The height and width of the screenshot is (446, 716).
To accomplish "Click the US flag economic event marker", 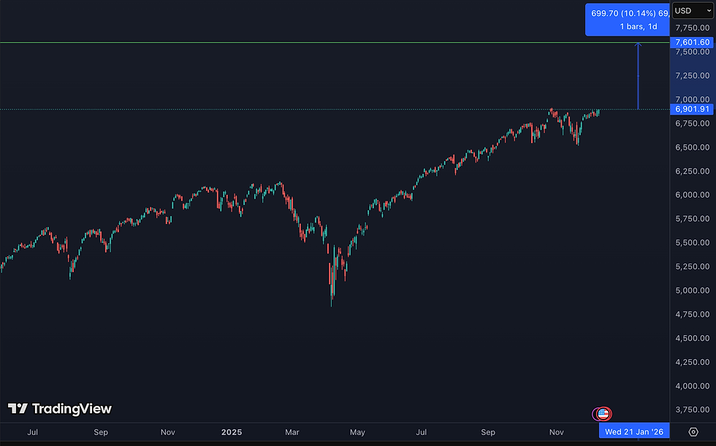I will click(x=603, y=414).
